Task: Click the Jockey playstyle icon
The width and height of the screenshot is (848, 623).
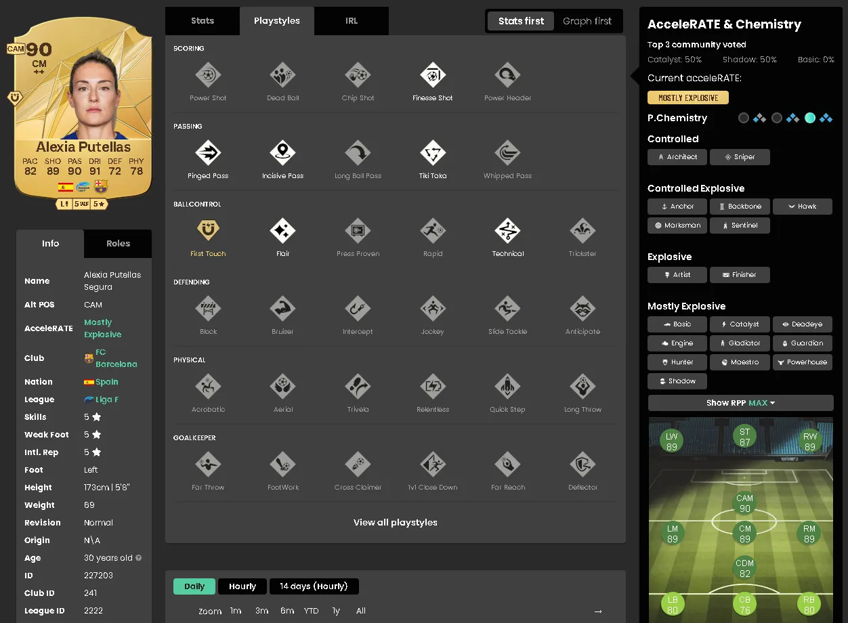Action: 433,309
